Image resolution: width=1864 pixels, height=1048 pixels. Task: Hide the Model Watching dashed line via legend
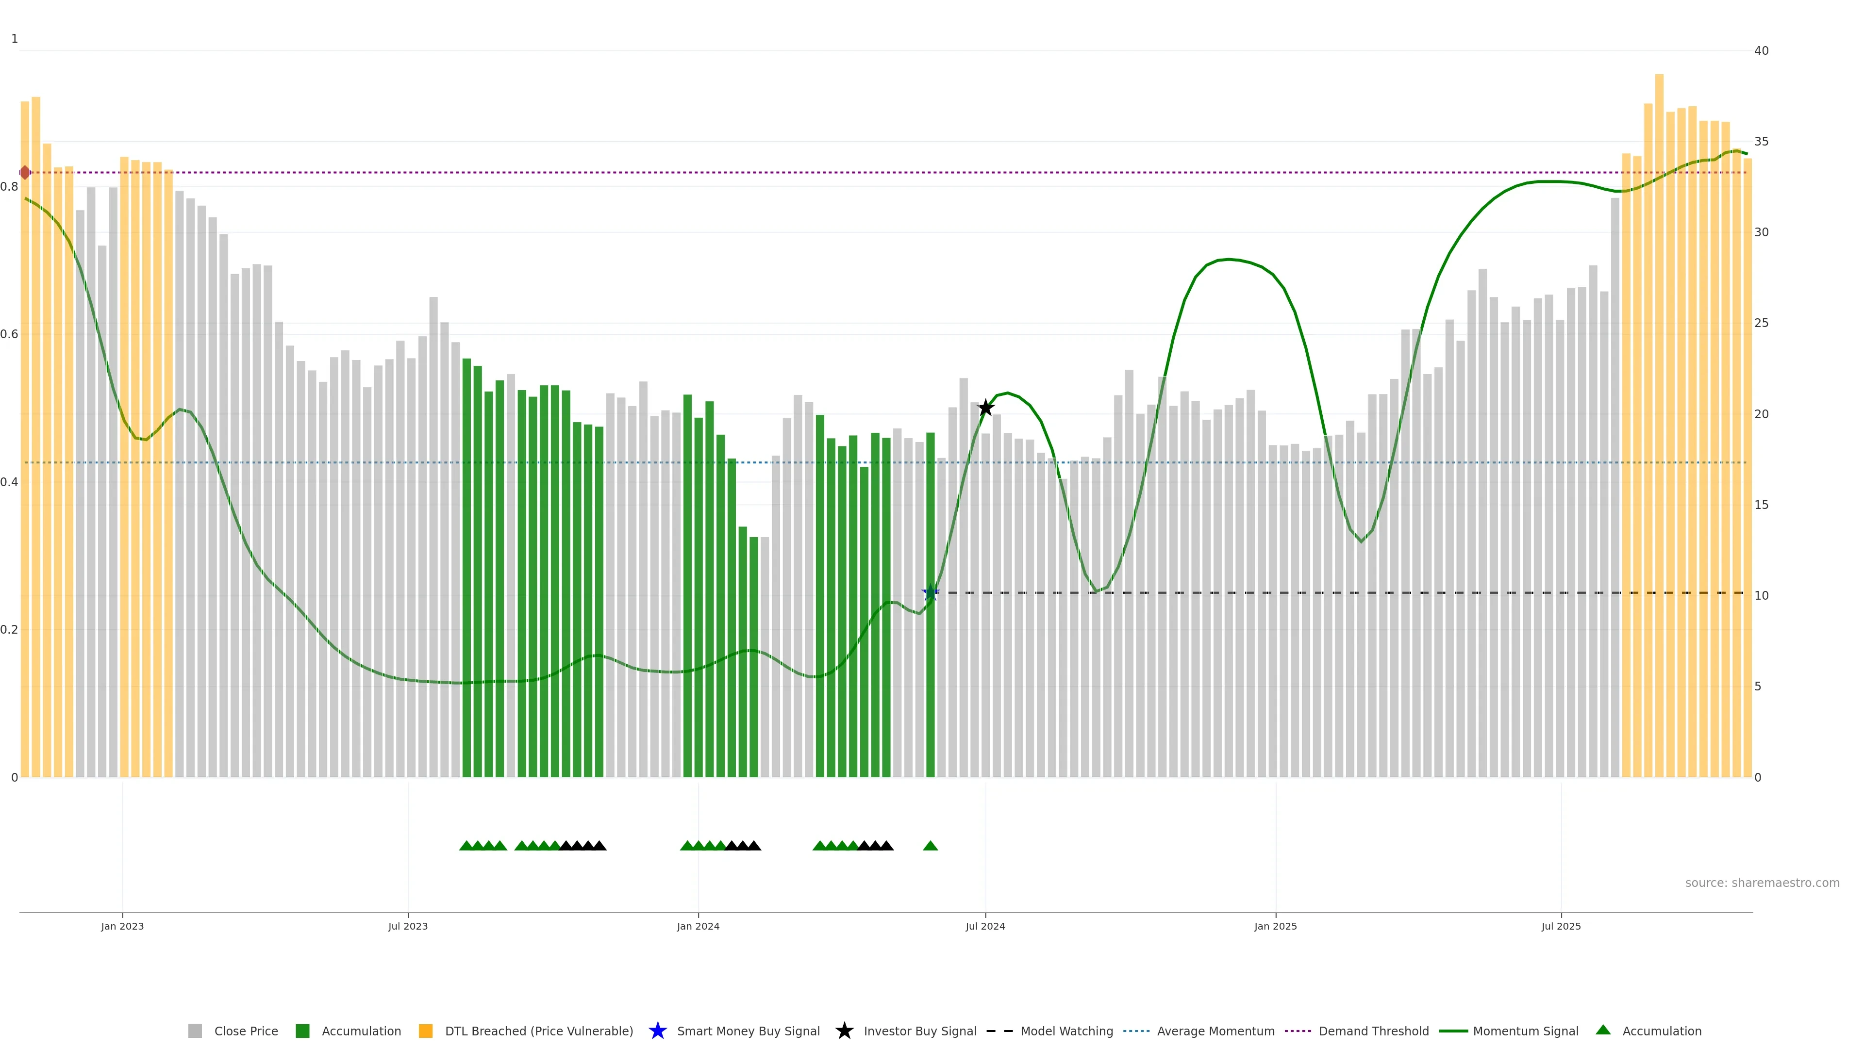[x=1066, y=1031]
